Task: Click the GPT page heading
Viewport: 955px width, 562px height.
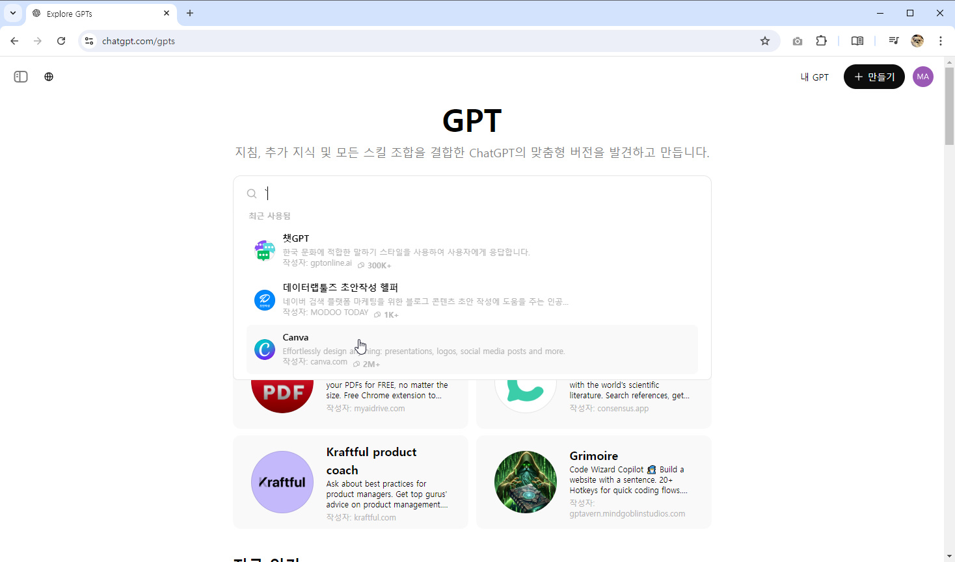Action: [x=472, y=120]
